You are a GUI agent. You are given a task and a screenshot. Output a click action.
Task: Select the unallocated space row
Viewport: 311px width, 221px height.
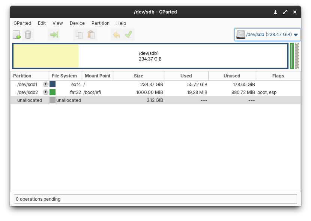tap(113, 100)
